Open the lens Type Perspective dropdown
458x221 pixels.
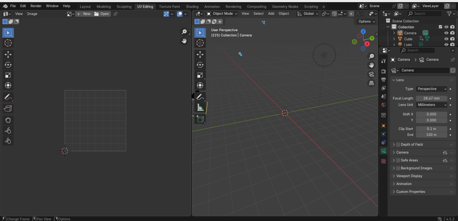[x=432, y=89]
